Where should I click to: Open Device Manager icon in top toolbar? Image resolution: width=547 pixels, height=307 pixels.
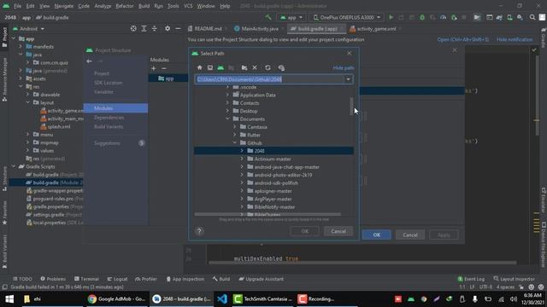tap(509, 17)
